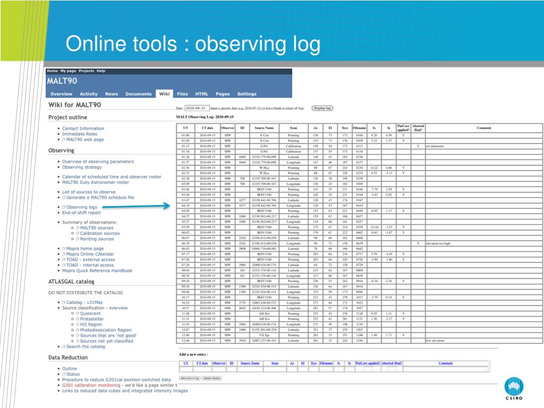Click the Update display button
The image size is (544, 408).
click(x=211, y=378)
